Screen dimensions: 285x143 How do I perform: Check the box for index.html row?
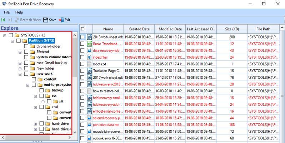click(82, 57)
